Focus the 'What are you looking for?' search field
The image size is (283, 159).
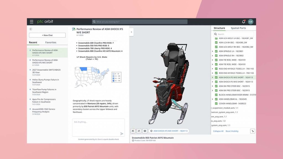pos(140,22)
